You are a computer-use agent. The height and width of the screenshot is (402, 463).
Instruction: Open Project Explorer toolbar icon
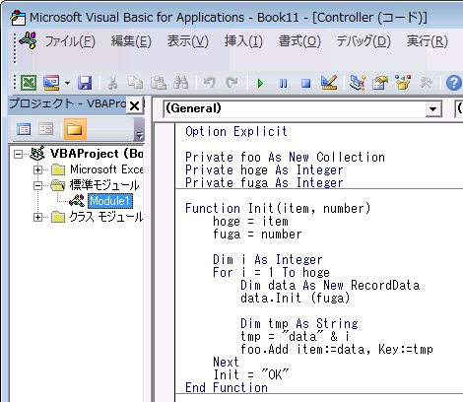(x=358, y=83)
